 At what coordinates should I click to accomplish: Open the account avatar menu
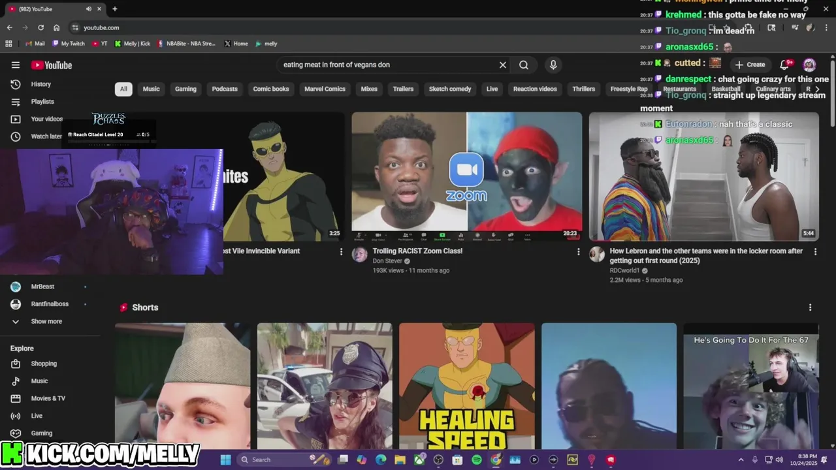point(809,65)
